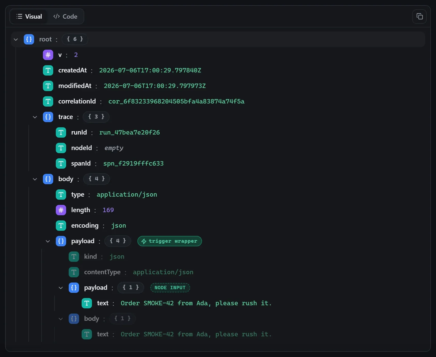
Task: Click the body { 4 } count badge
Action: 97,179
